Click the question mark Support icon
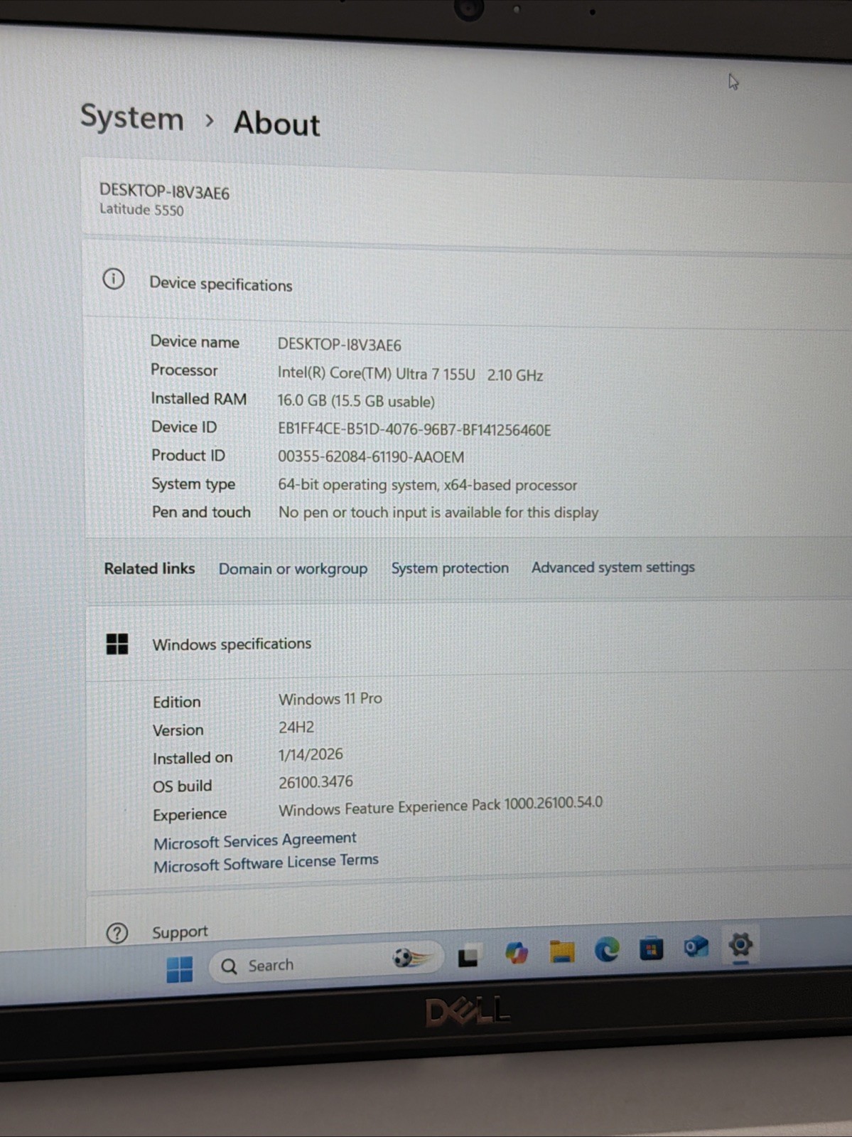The image size is (852, 1137). (x=117, y=932)
